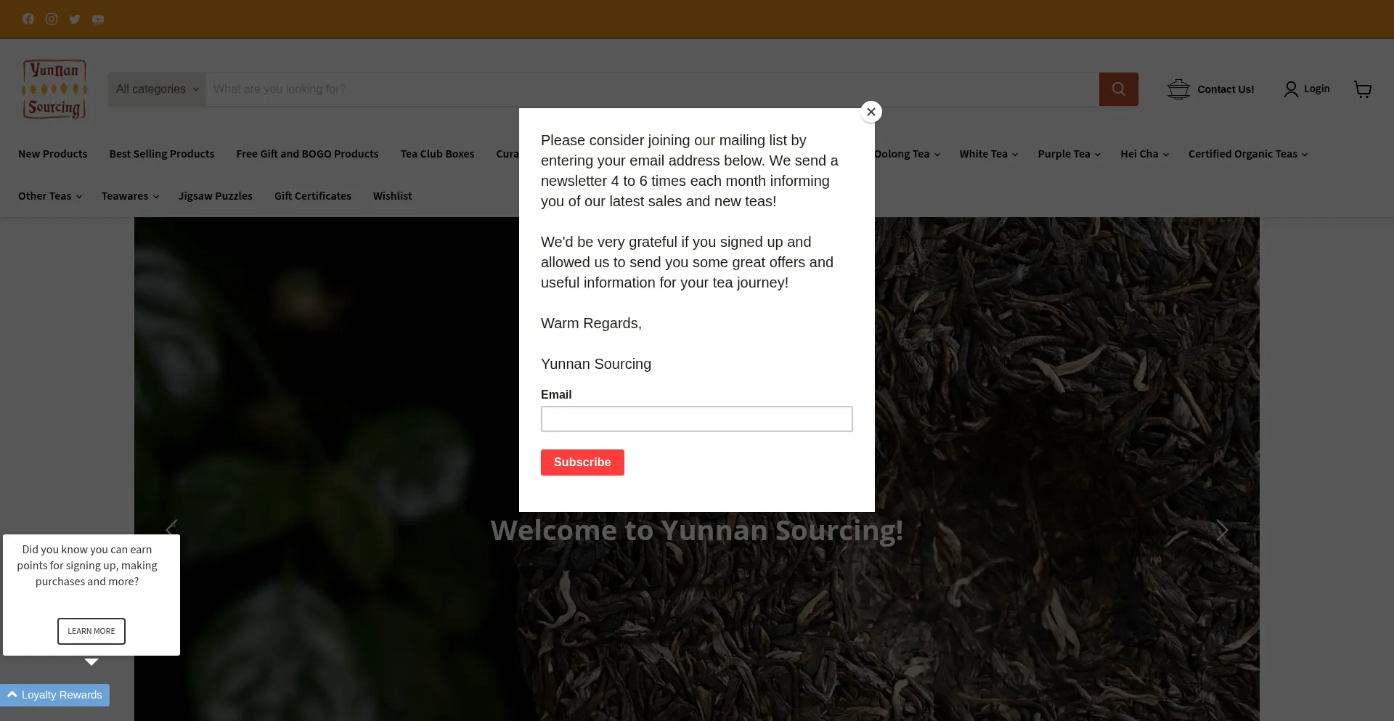Expand the Other Teas menu

click(x=50, y=196)
